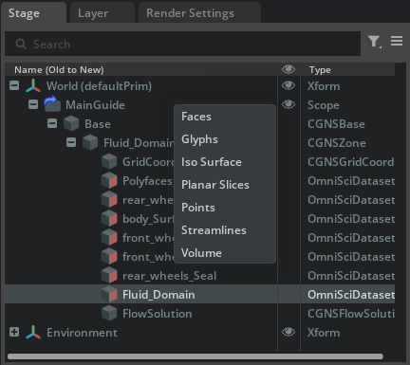
Task: Open the hamburger options menu icon
Action: click(x=397, y=41)
